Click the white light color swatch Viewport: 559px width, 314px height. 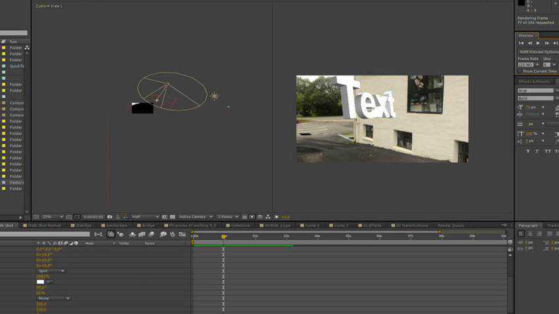pyautogui.click(x=40, y=282)
